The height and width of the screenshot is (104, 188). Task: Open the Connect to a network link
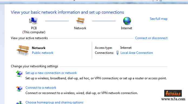(41, 88)
